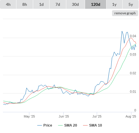
Task: Choose the 1d time range tab
Action: 41,4
